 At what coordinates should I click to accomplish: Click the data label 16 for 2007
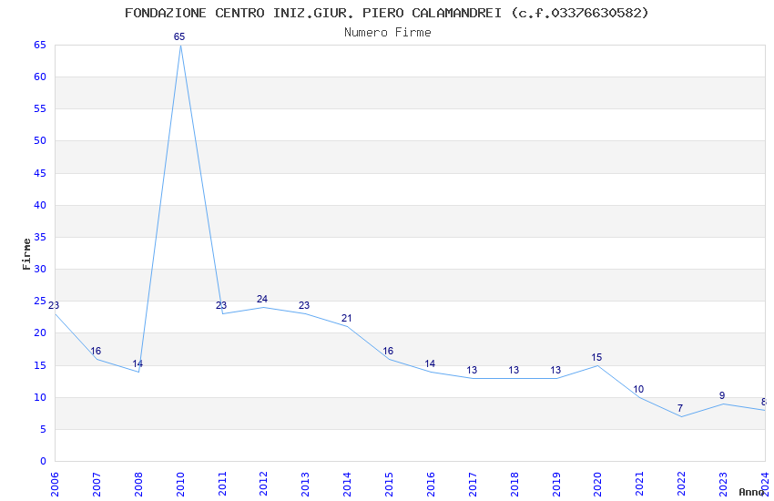point(96,351)
